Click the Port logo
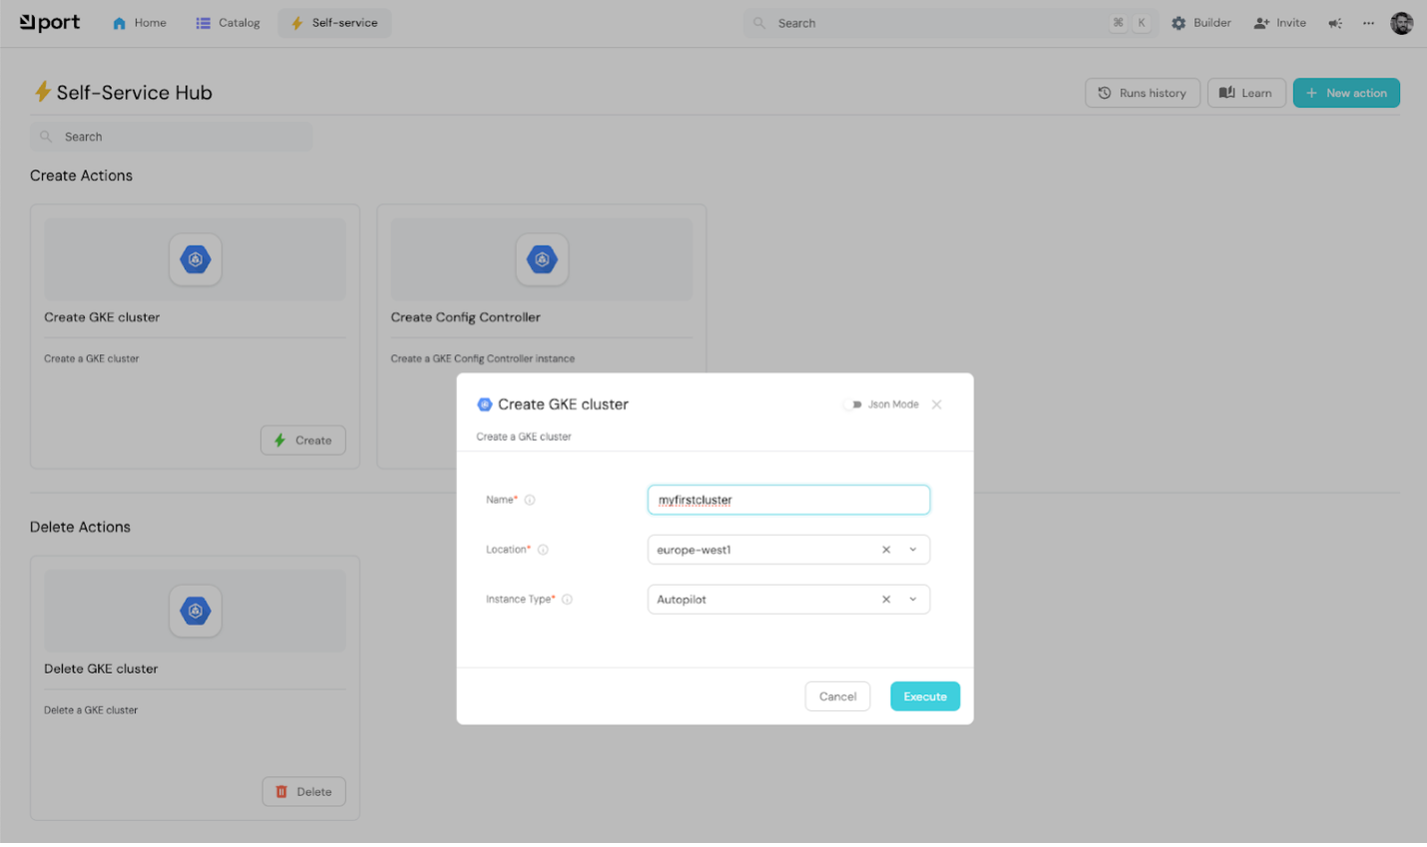 point(50,22)
